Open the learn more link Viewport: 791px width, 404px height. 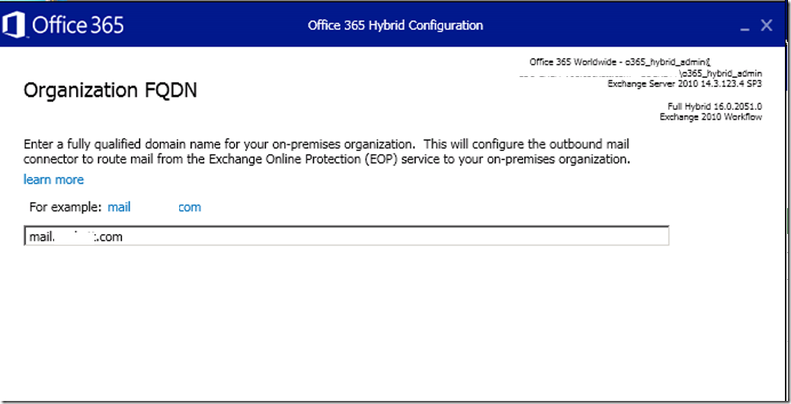tap(53, 180)
